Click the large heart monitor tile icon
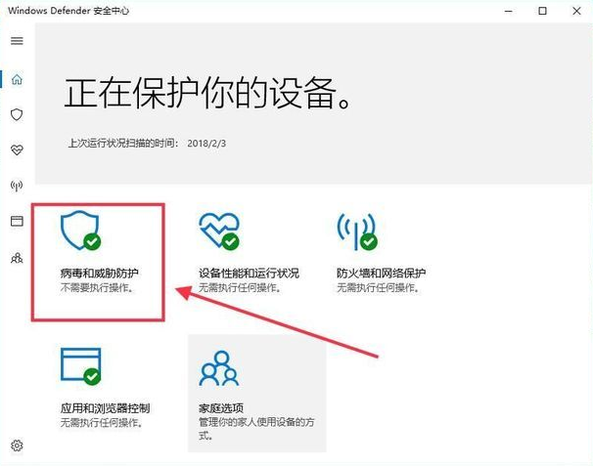The width and height of the screenshot is (593, 466). point(217,231)
